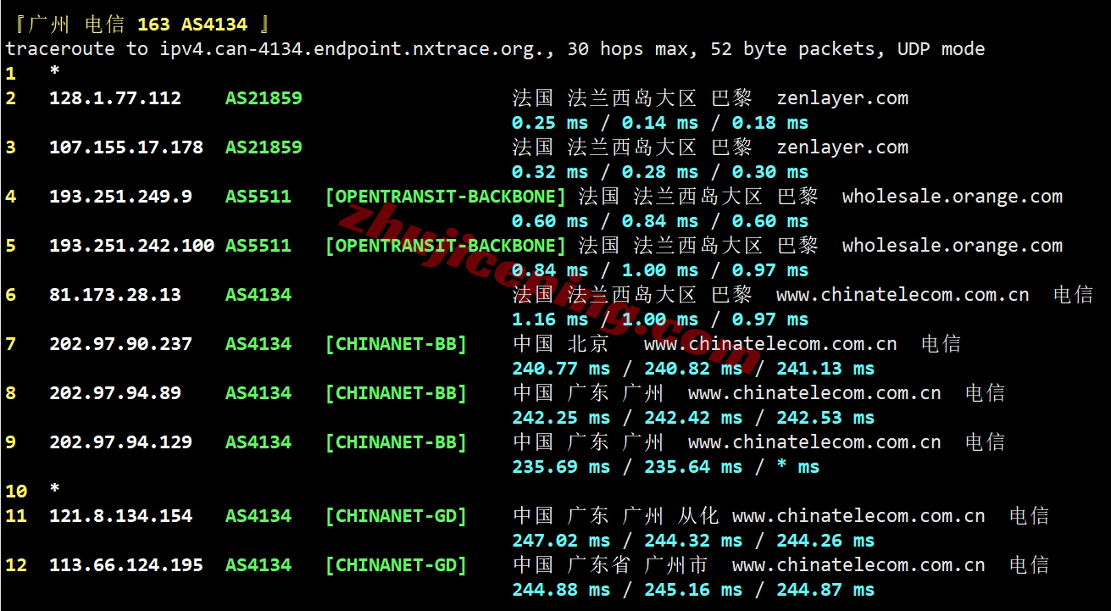Click the "241.13 ms" latency value

coord(825,369)
